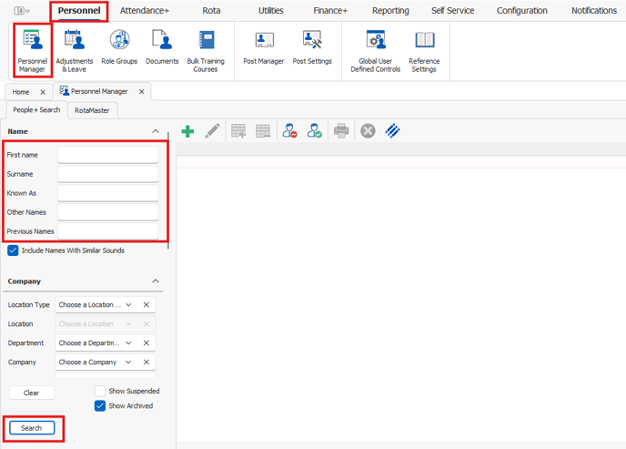Click the search panel vertical scrollbar

(x=168, y=191)
